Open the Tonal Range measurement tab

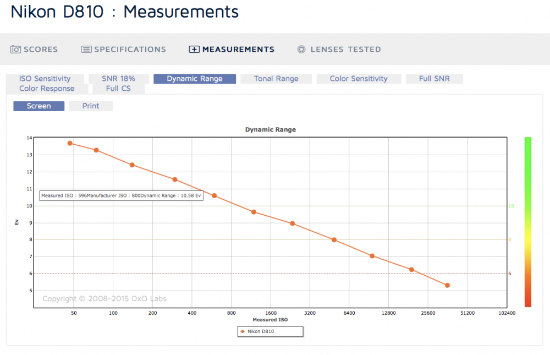coord(276,79)
